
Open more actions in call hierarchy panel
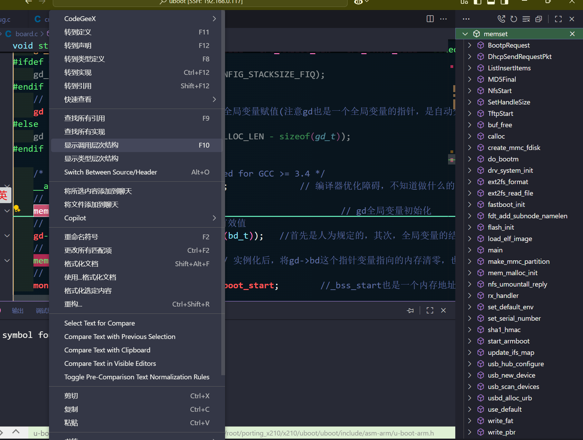[x=466, y=19]
